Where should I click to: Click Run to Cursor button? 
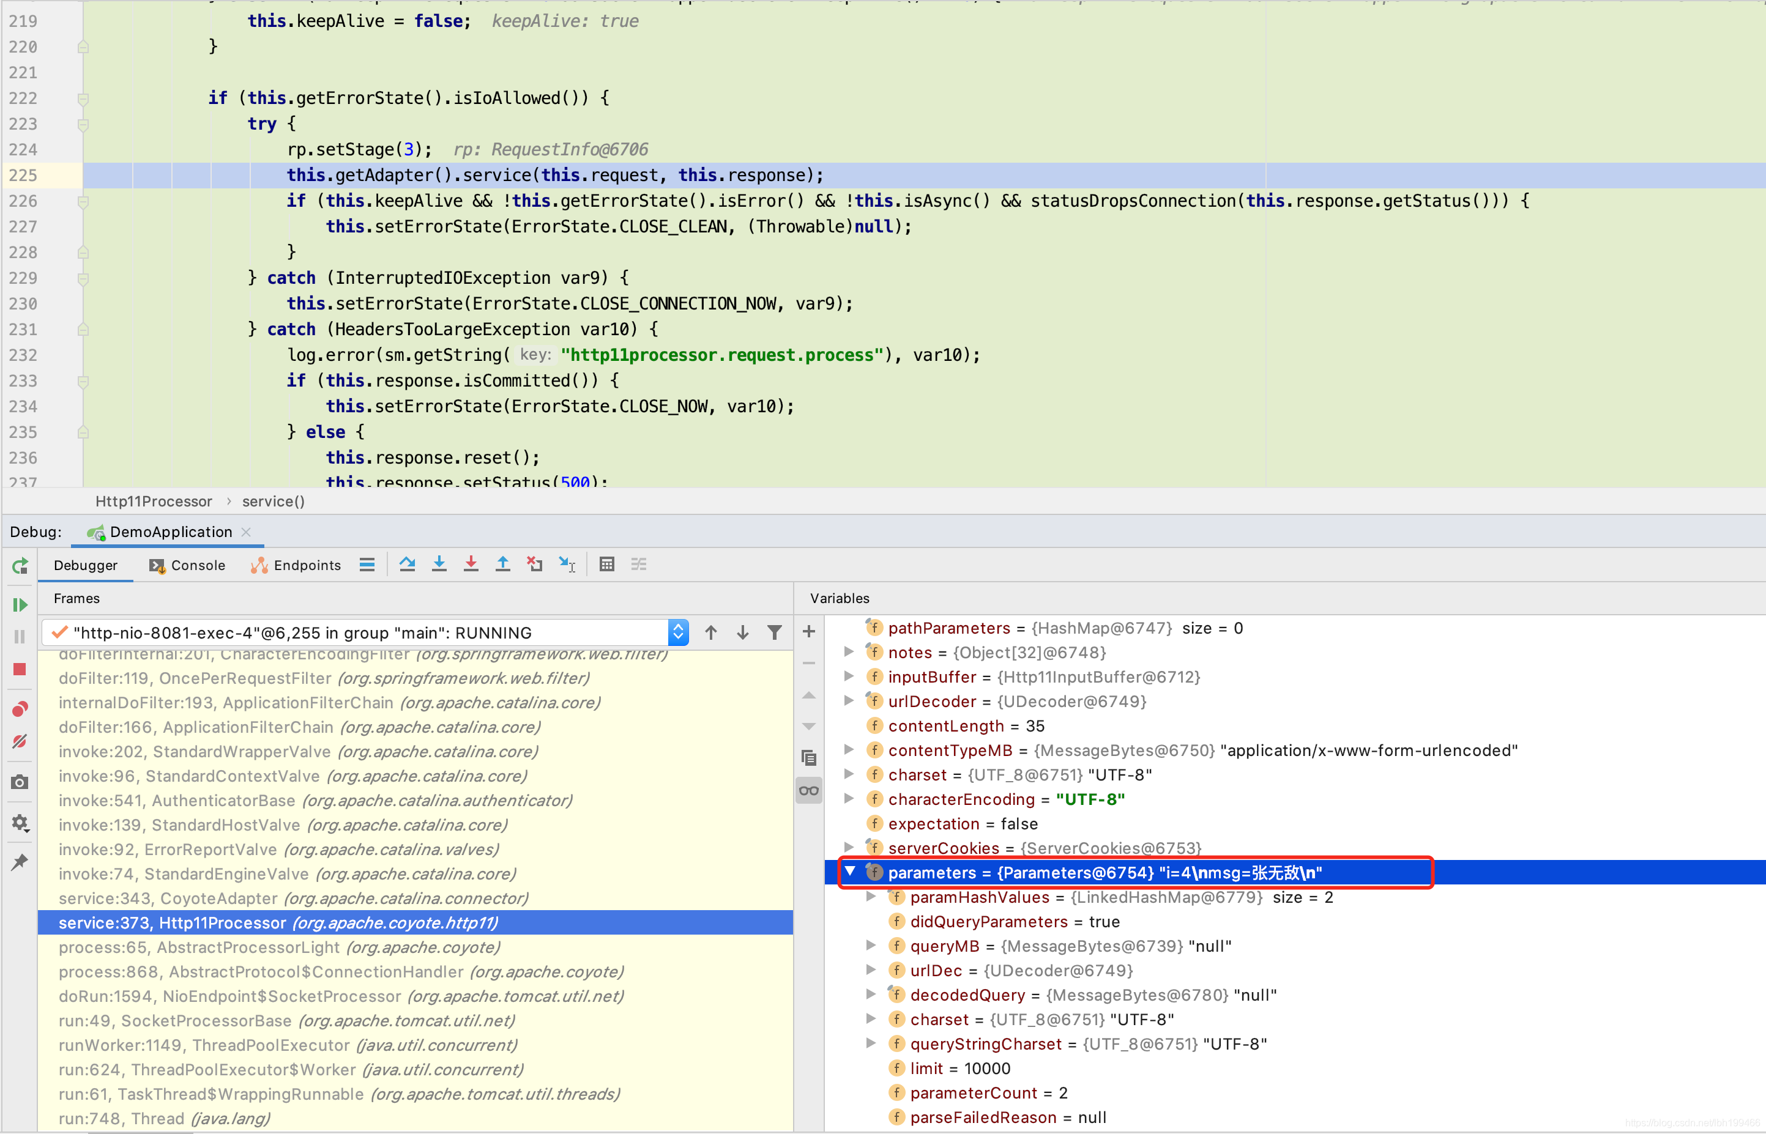[567, 565]
